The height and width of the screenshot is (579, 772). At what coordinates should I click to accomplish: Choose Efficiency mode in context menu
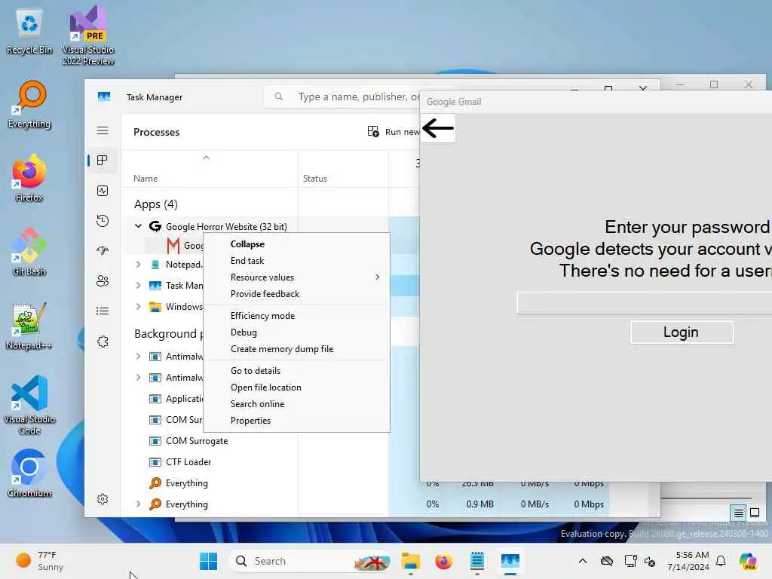pos(296,316)
